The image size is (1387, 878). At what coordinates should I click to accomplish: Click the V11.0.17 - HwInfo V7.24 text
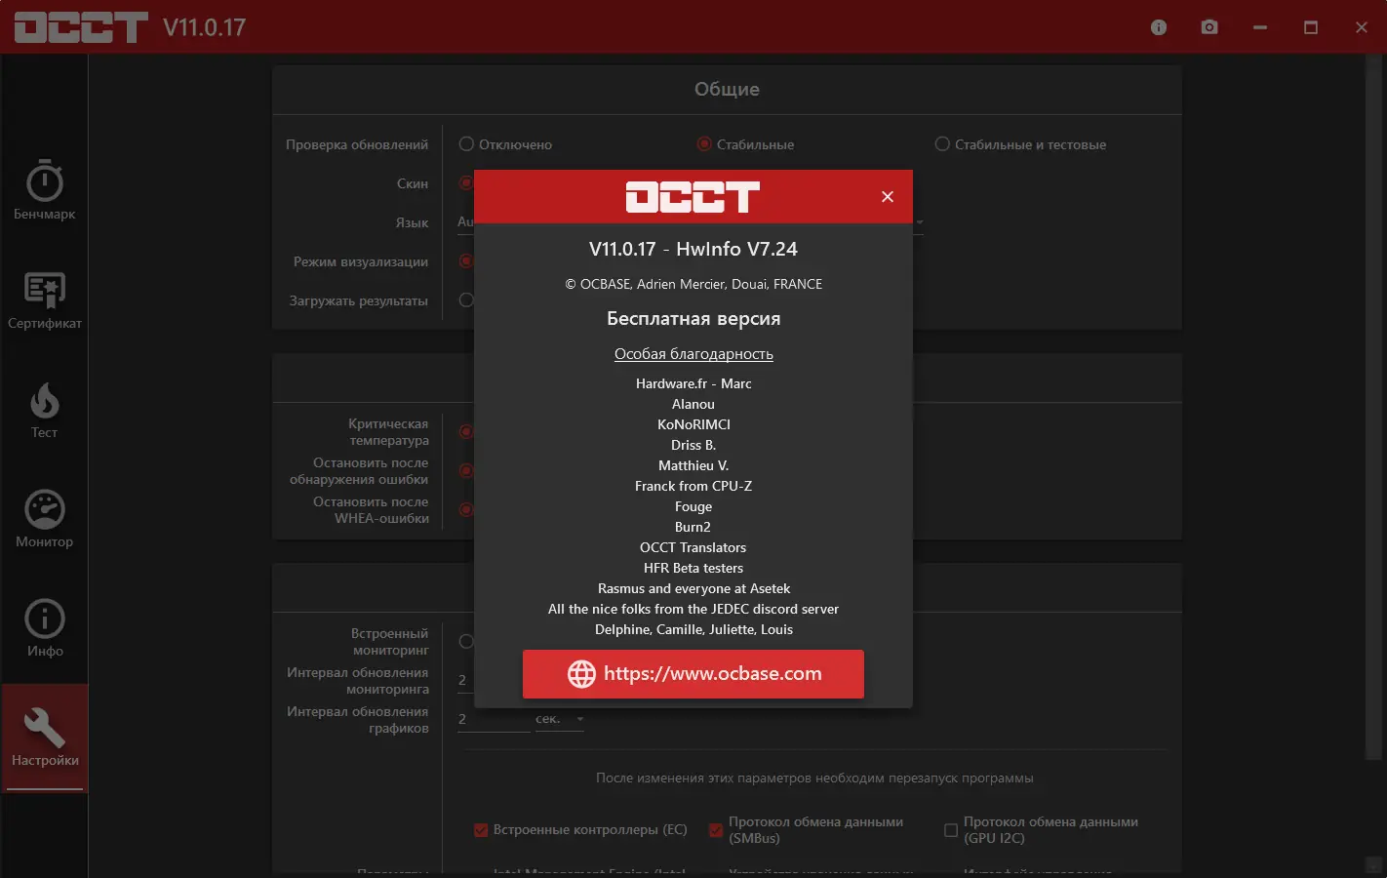coord(693,249)
